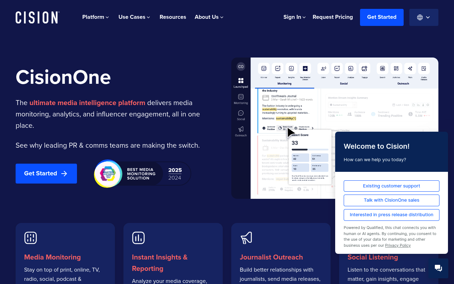Screen dimensions: 454x284
Task: Open the Social Listening card heading
Action: tap(373, 257)
